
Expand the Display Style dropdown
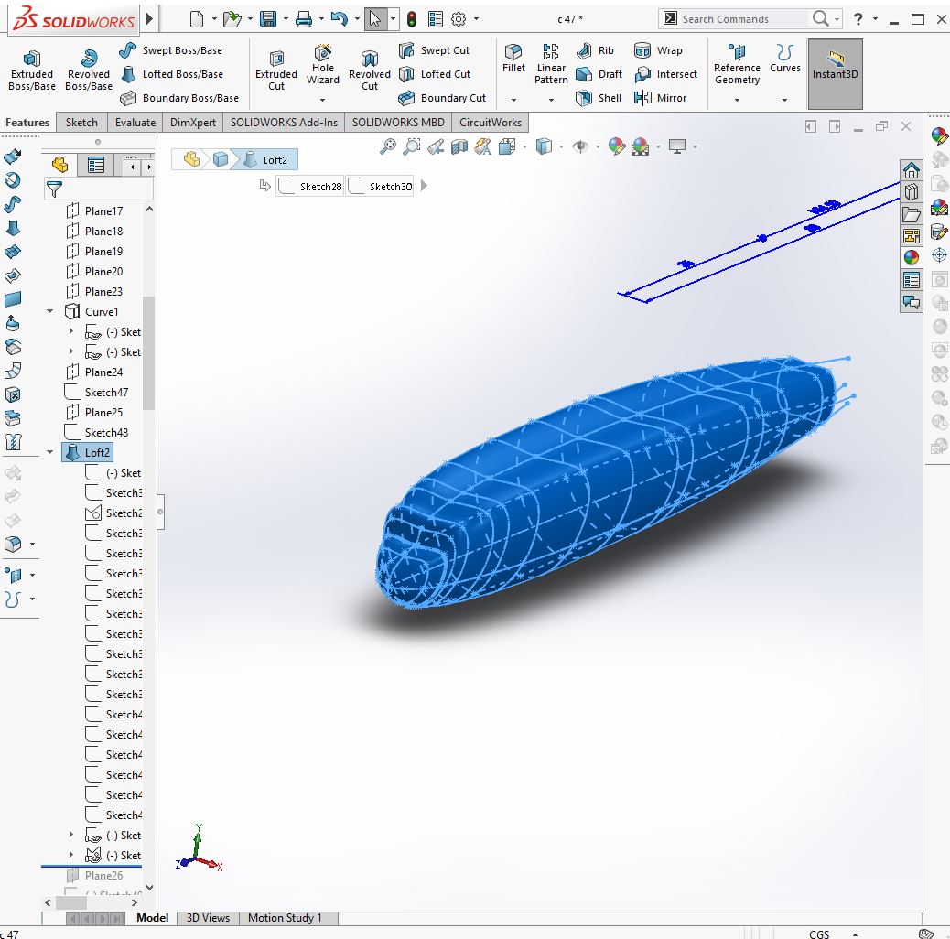coord(561,146)
